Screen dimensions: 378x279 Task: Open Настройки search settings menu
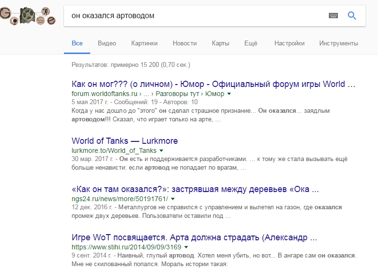pos(289,43)
